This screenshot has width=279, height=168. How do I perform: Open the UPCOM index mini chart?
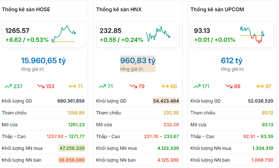click(x=252, y=34)
